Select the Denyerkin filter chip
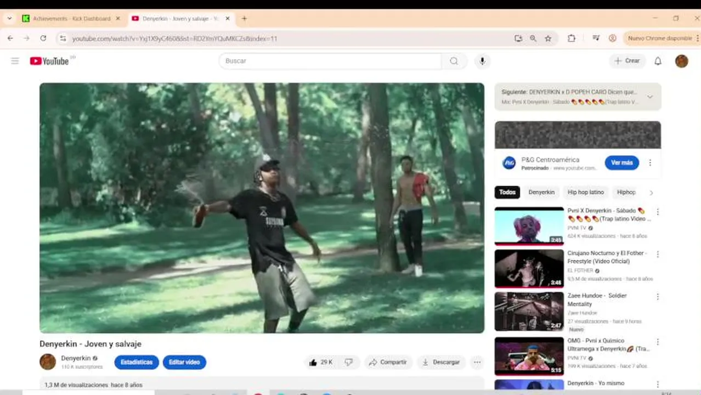The height and width of the screenshot is (395, 701). 541,193
